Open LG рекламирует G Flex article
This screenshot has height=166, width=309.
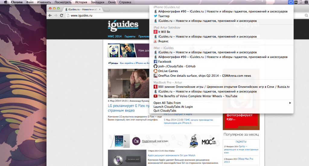129,108
